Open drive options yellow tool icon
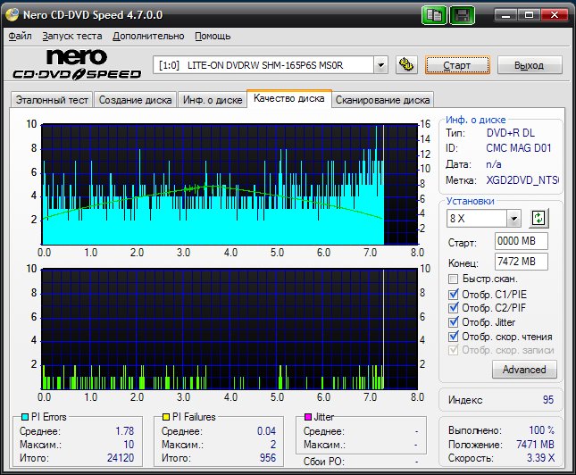 pos(406,65)
